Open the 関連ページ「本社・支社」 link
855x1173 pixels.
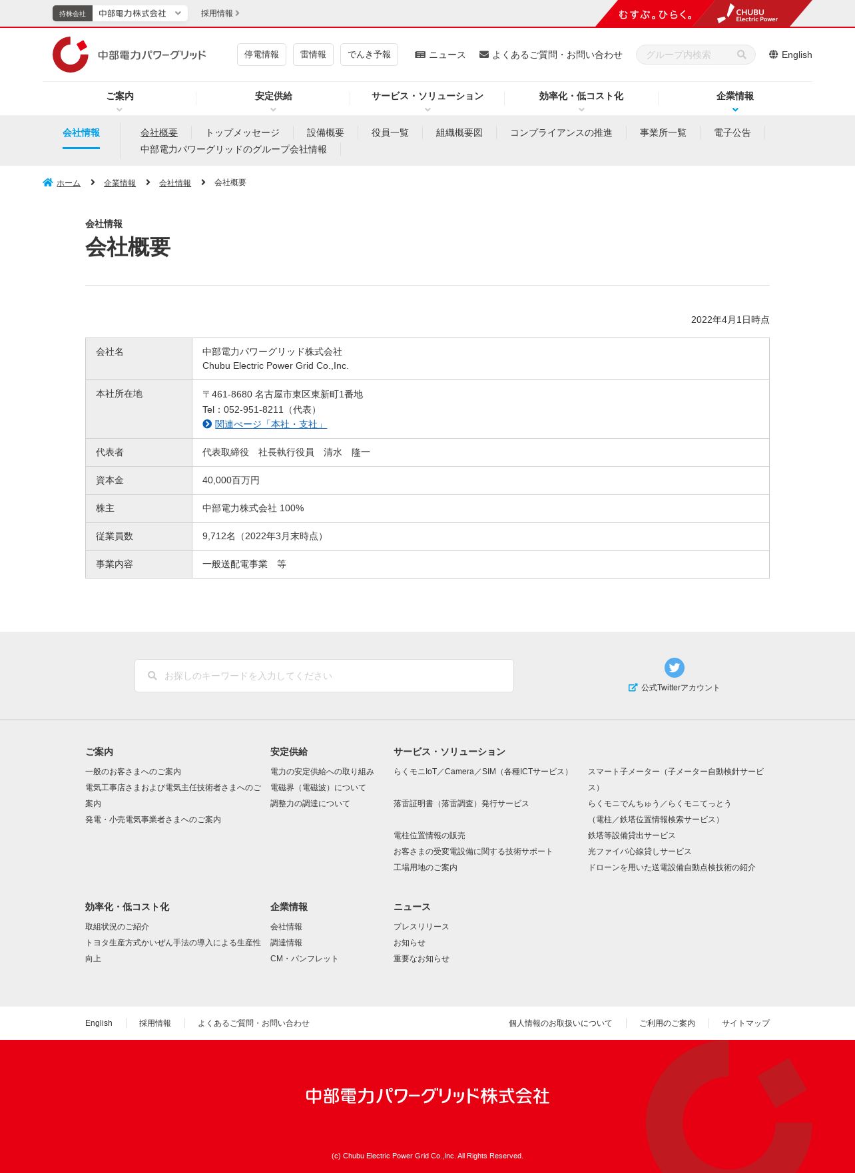point(271,424)
